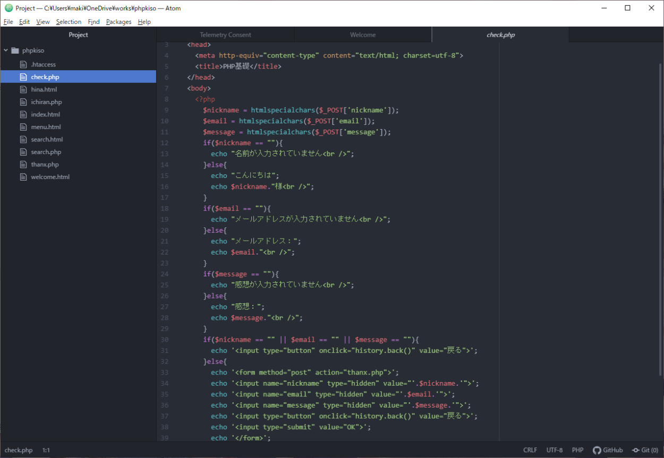Change the UTF-8 encoding selector
Viewport: 664px width, 458px height.
coord(554,450)
